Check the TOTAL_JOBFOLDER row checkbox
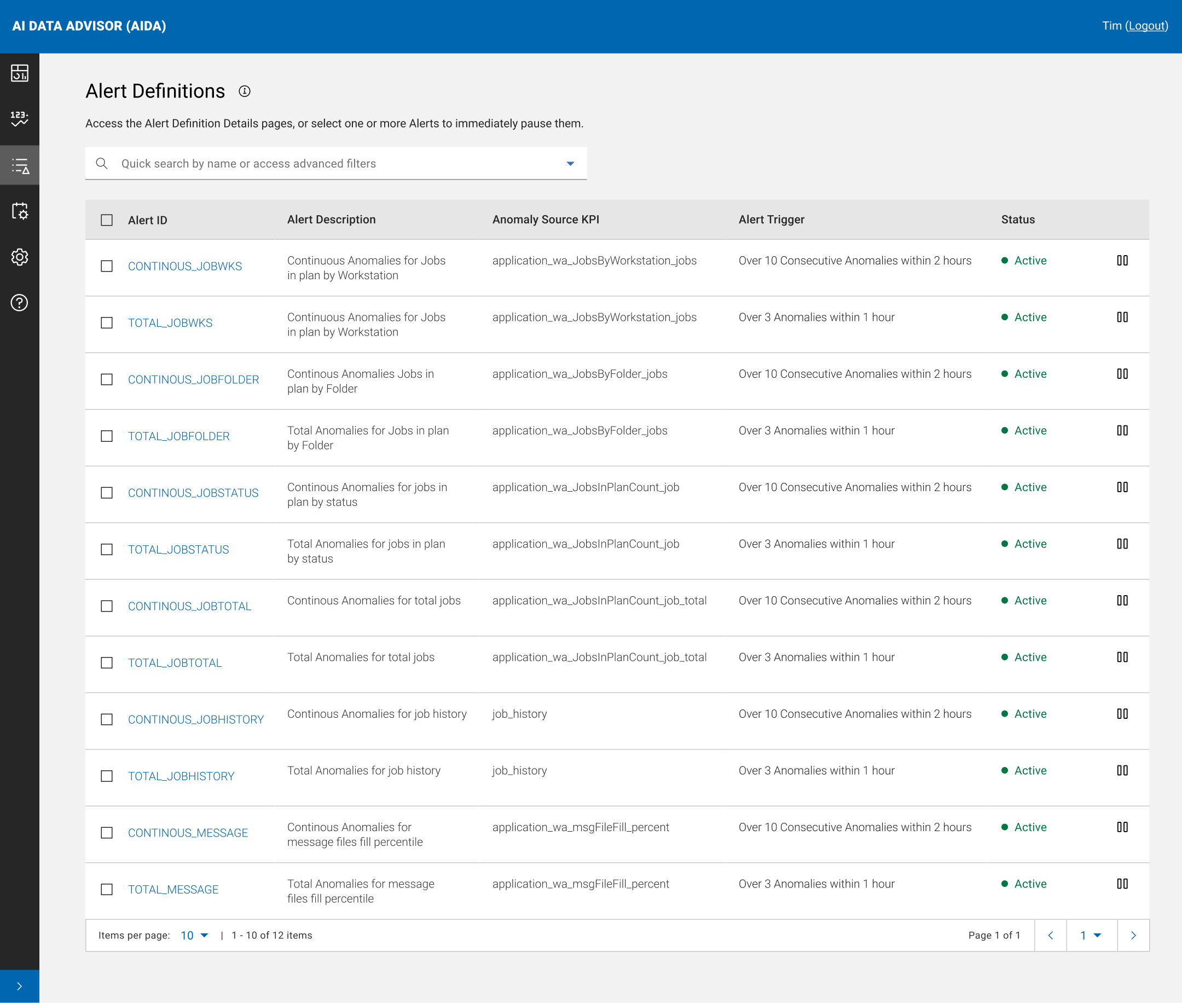The image size is (1182, 1003). 107,436
